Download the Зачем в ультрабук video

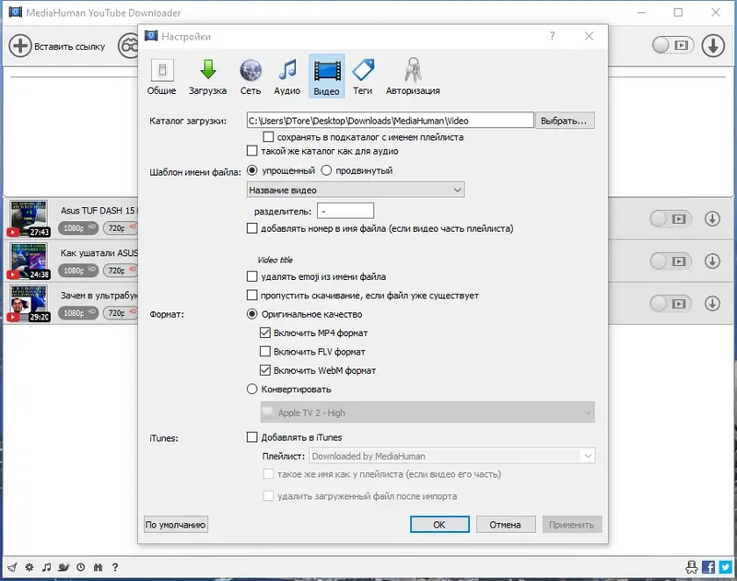coord(712,304)
